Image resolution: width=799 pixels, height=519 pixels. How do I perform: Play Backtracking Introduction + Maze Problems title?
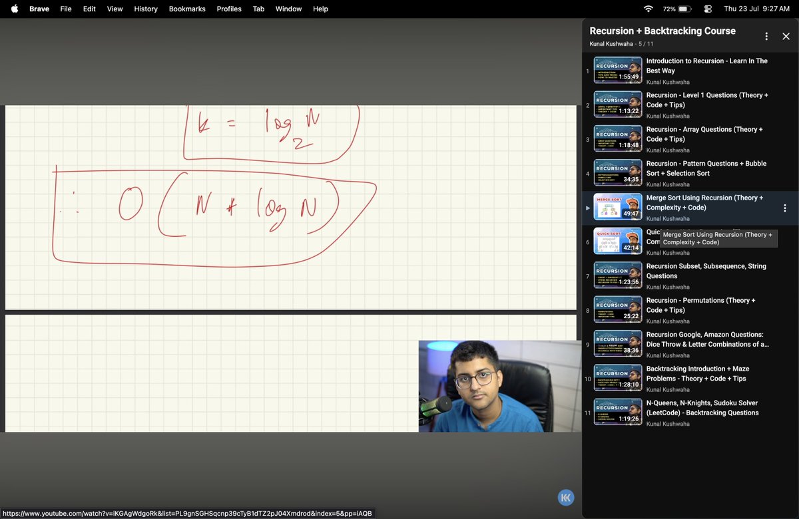[x=698, y=373]
